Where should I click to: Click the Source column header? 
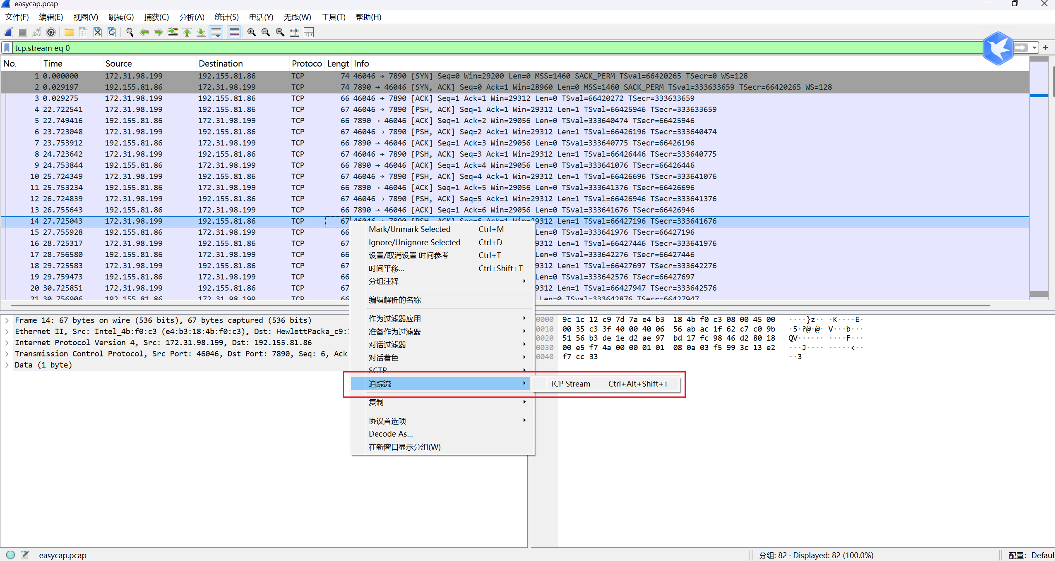(118, 64)
